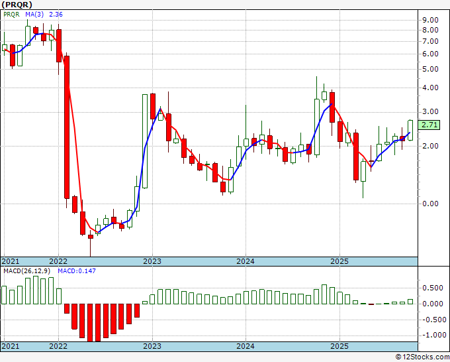The height and width of the screenshot is (362, 450).
Task: Click the last green MACD histogram bar
Action: coord(410,302)
